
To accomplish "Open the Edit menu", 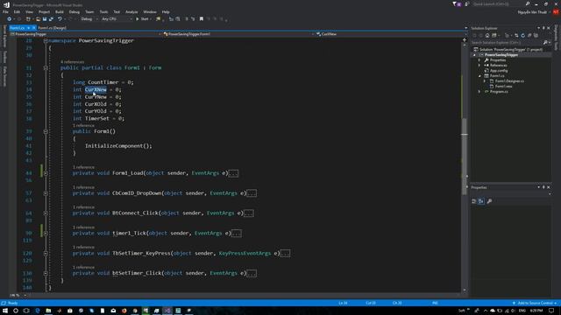I will coord(17,11).
